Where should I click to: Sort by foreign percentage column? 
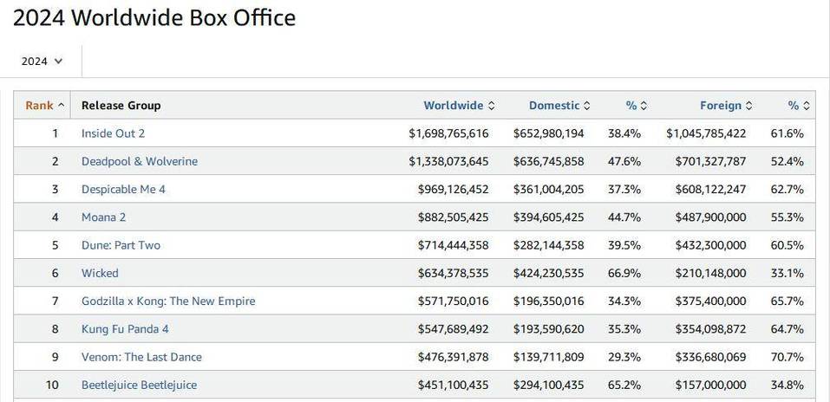point(799,105)
